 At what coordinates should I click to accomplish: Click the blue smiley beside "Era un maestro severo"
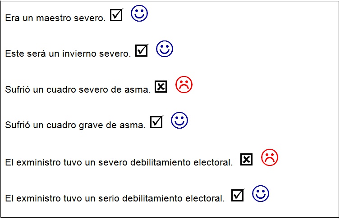tap(139, 14)
